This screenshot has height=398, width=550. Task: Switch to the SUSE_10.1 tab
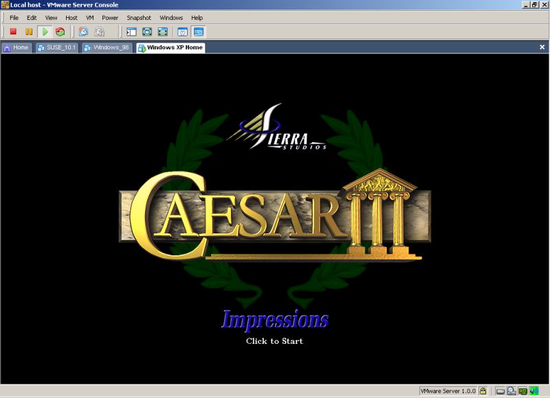click(x=57, y=47)
